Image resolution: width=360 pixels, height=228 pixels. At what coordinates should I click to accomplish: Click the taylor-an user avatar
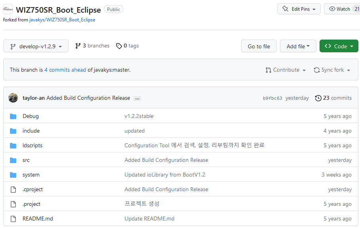(13, 98)
